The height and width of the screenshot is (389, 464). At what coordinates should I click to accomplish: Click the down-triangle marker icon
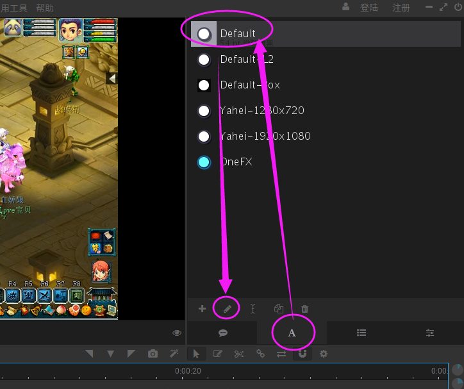(x=110, y=354)
